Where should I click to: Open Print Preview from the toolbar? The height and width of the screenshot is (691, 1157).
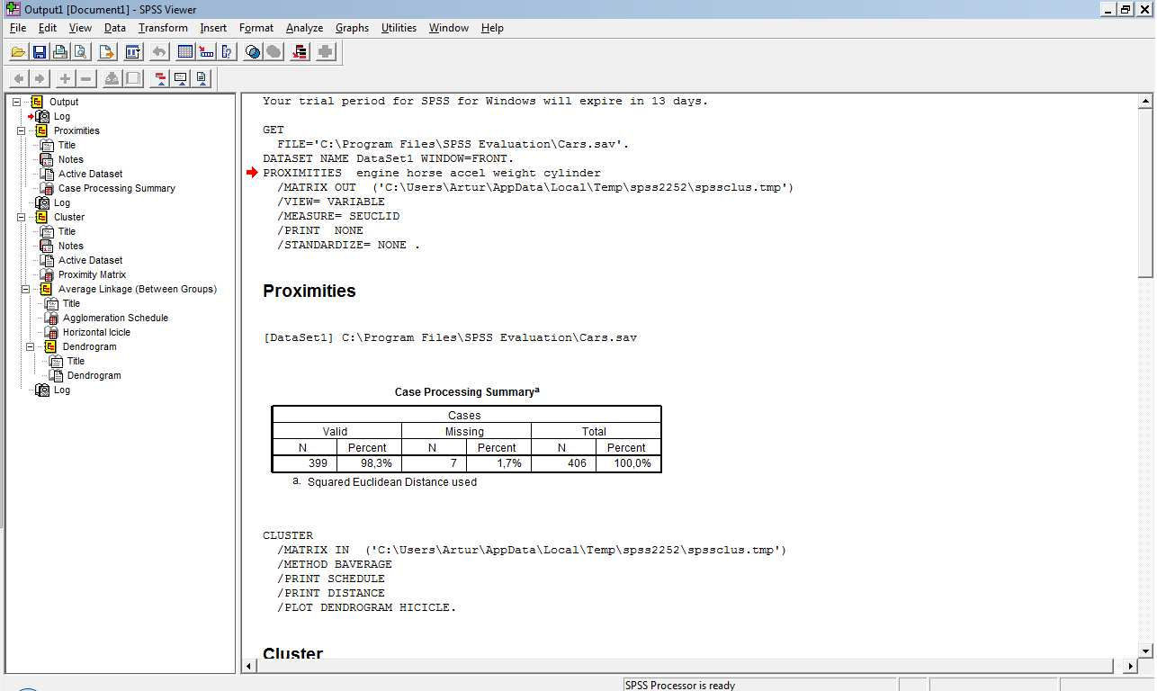80,52
